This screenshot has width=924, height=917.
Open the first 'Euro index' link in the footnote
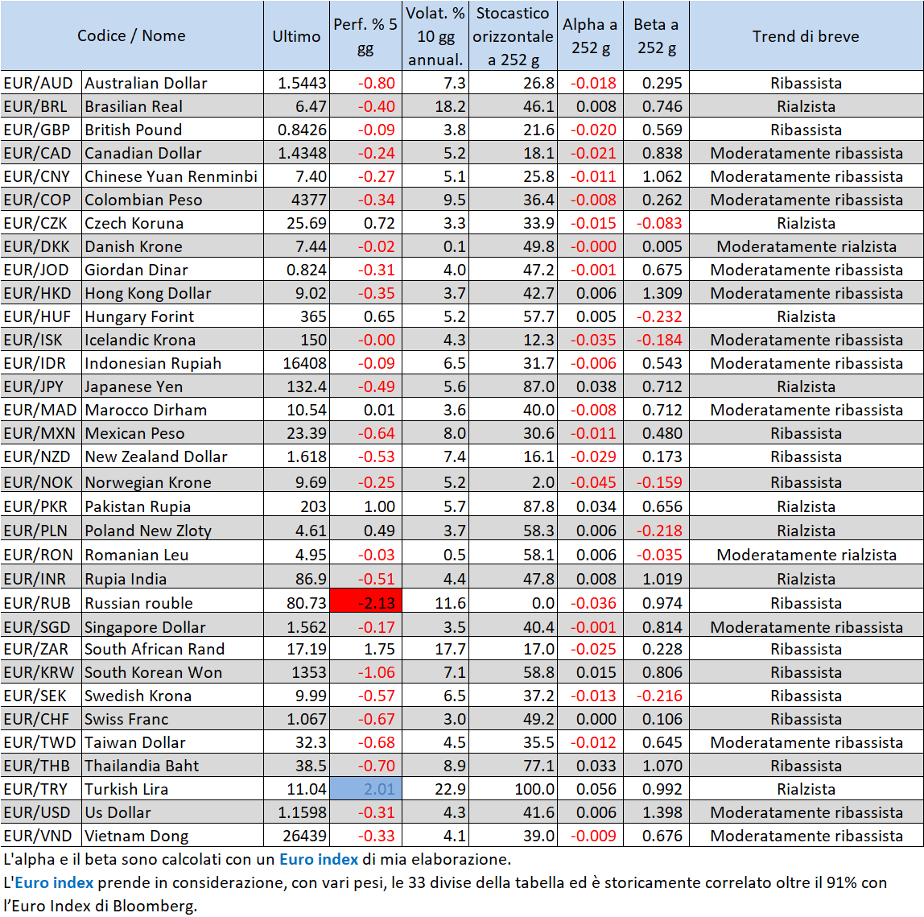[318, 859]
